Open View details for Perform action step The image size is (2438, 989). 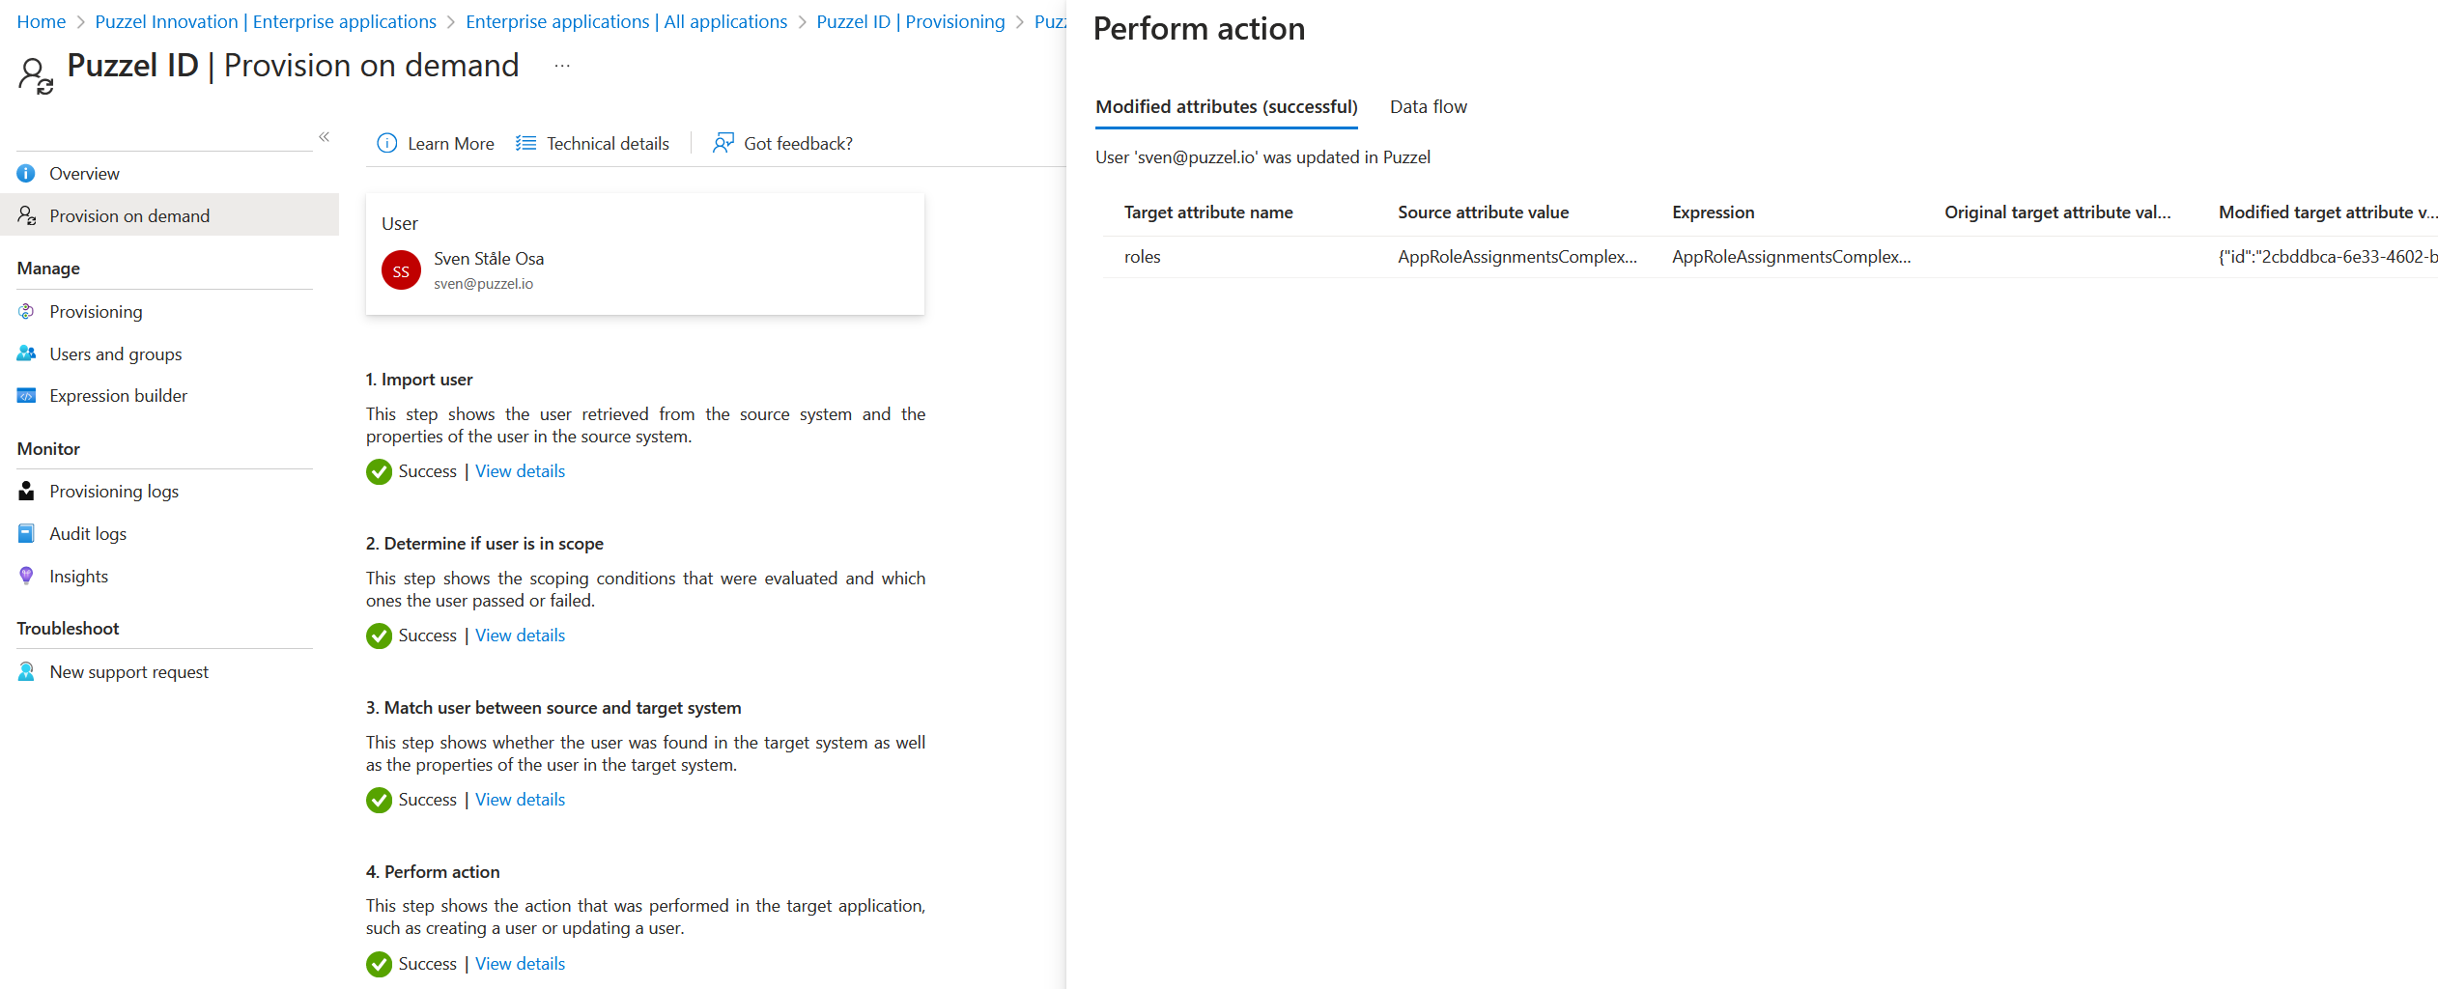520,964
